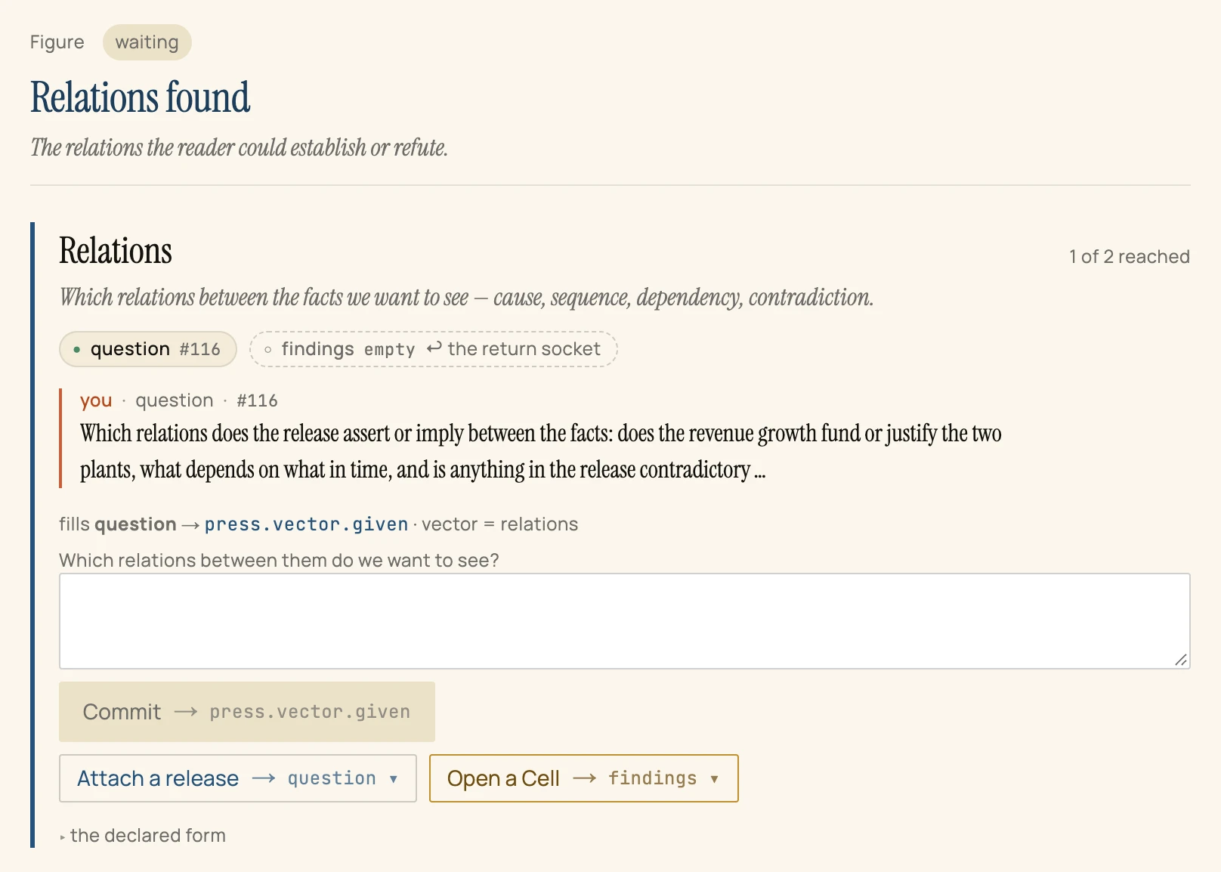Click the 'waiting' status badge
The width and height of the screenshot is (1221, 872).
coord(147,42)
